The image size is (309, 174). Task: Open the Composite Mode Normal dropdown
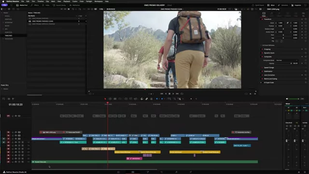287,60
